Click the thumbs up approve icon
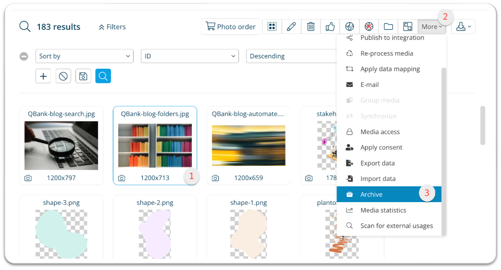Screen dimensions: 501x270 pos(330,27)
